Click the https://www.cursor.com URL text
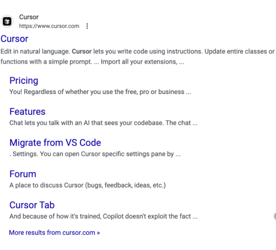 pos(49,26)
